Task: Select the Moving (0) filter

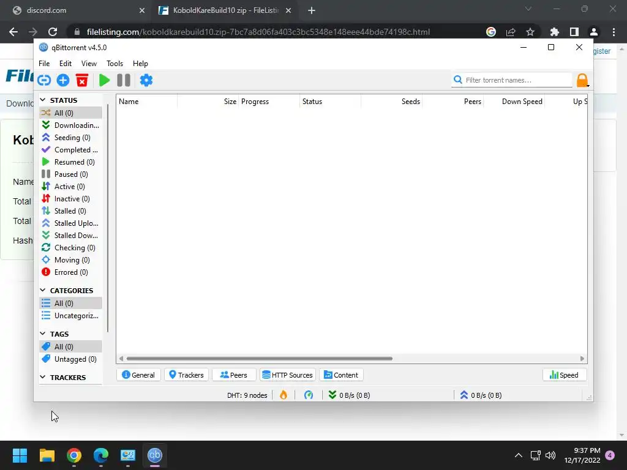Action: (71, 260)
